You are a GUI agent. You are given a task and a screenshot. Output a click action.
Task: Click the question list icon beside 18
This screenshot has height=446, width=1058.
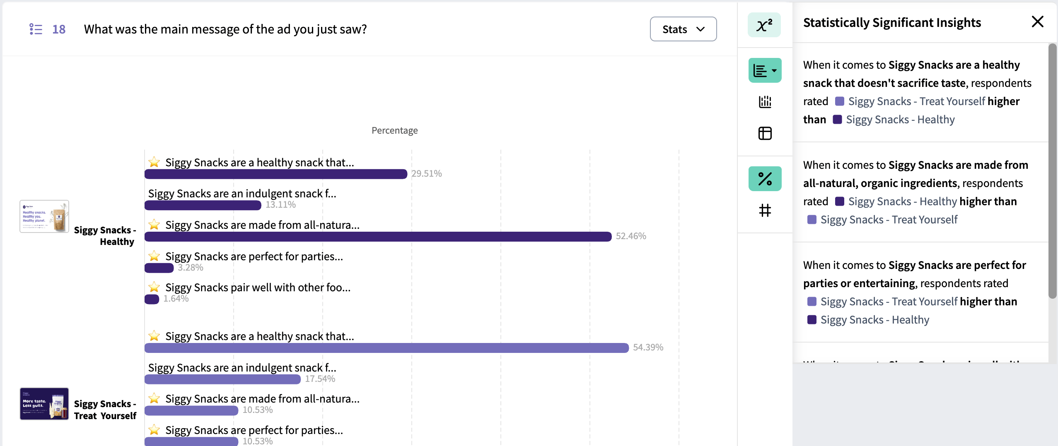pyautogui.click(x=36, y=29)
